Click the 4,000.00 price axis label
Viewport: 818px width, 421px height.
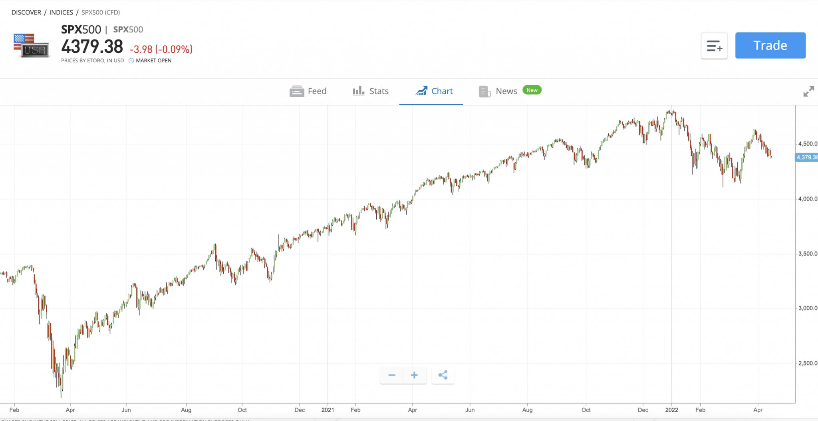(x=808, y=199)
